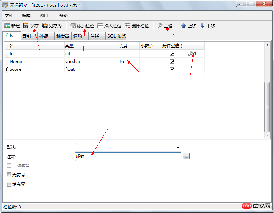This screenshot has width=274, height=213.
Task: Click the ellipsis button beside 注释 field
Action: pos(186,156)
